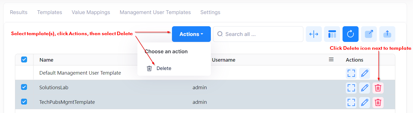Edit the TechPubsMgmtTemplate with pencil icon
This screenshot has width=413, height=113.
click(365, 102)
